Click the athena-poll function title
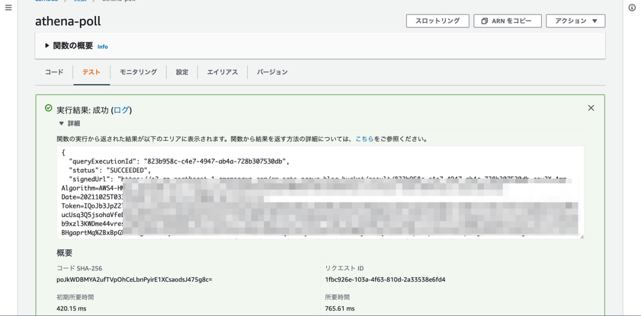This screenshot has height=316, width=641. [68, 21]
